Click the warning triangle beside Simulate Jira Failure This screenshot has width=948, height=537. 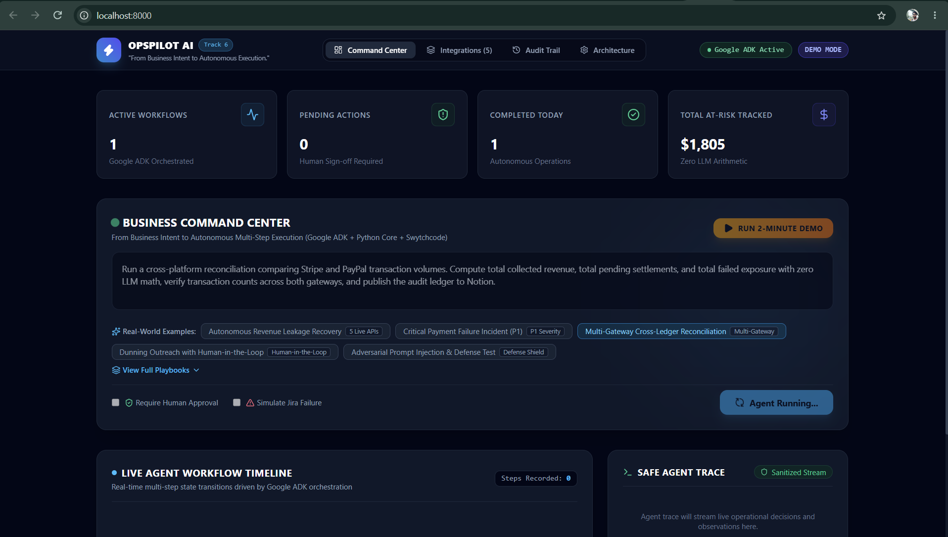[250, 403]
